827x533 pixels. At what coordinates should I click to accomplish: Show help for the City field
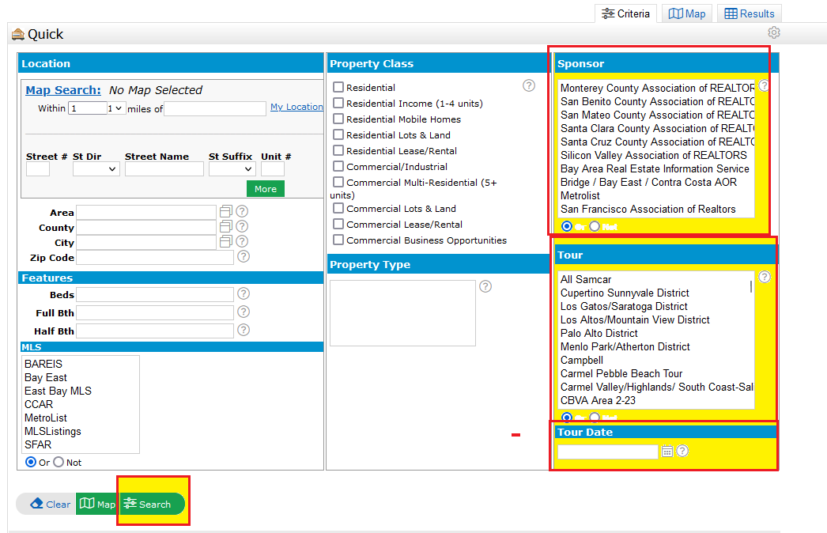click(242, 241)
